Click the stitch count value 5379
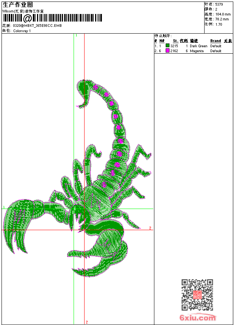The image size is (234, 325). coord(219,4)
